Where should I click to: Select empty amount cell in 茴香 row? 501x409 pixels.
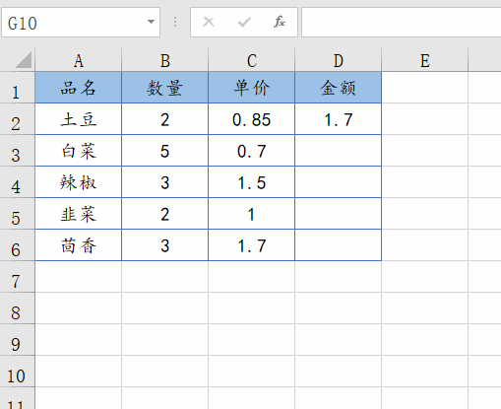coord(339,245)
